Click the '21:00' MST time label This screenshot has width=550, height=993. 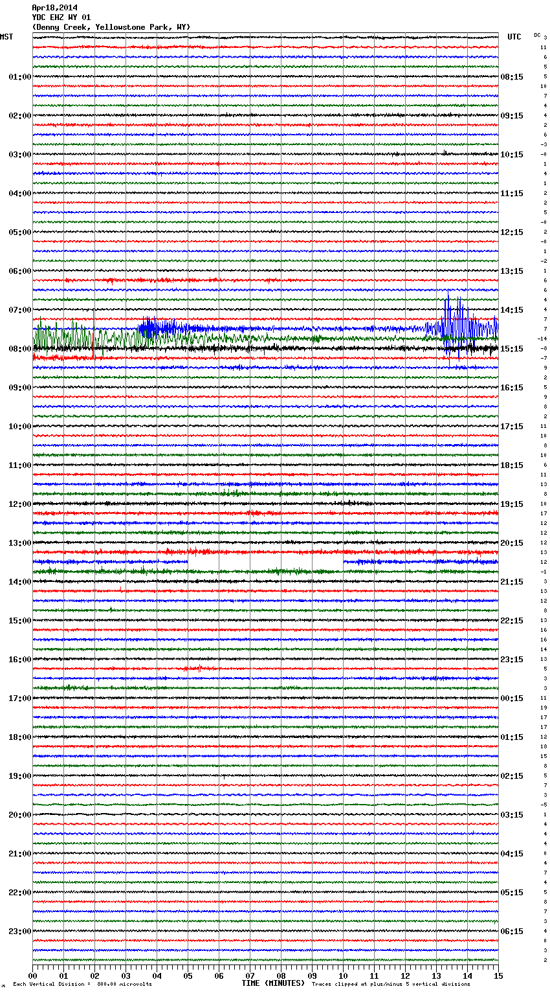click(19, 854)
